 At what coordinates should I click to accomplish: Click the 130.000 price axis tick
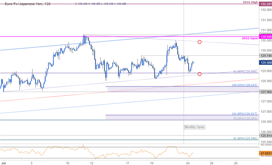point(266,51)
